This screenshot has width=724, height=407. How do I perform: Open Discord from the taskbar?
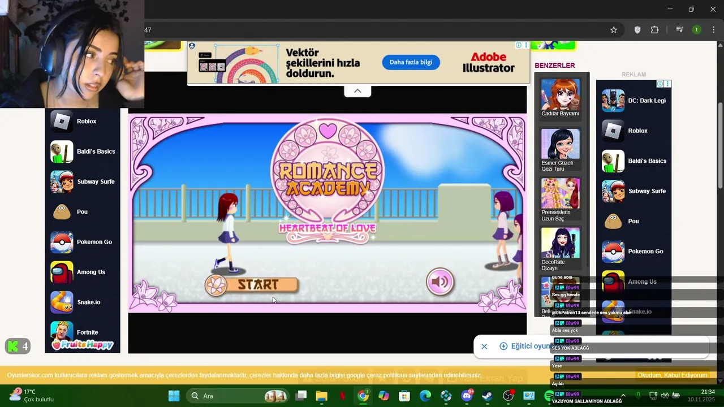[467, 396]
